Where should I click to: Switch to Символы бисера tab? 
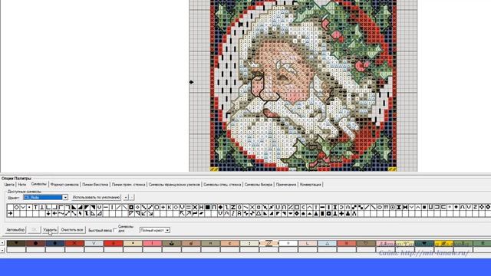[259, 185]
